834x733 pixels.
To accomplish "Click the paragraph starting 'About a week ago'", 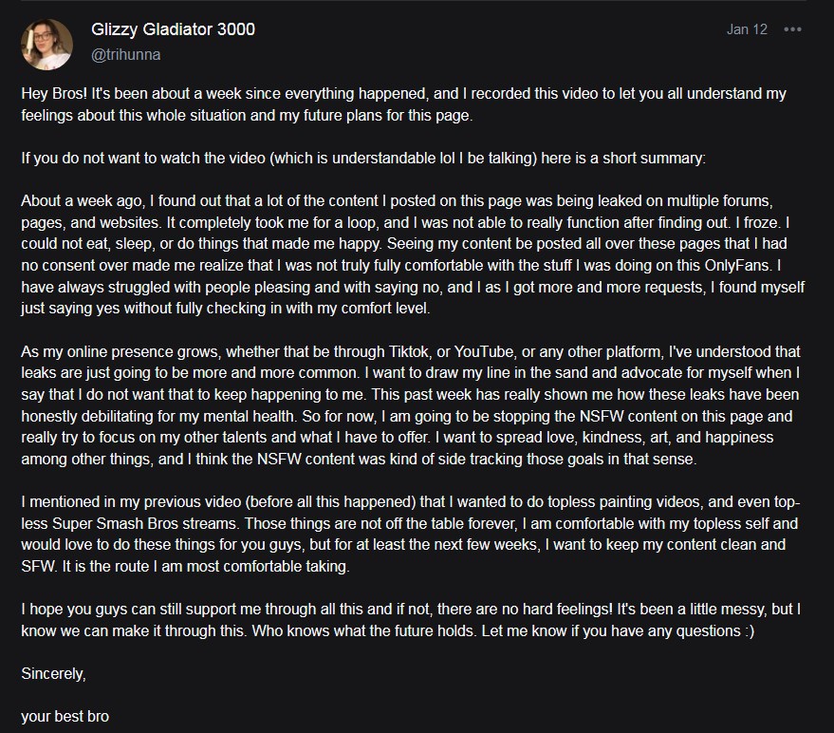I will 413,254.
